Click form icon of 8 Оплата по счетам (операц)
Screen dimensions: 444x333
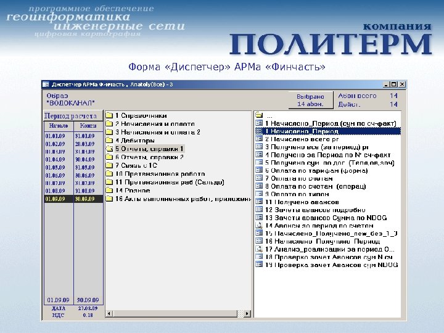pyautogui.click(x=259, y=186)
